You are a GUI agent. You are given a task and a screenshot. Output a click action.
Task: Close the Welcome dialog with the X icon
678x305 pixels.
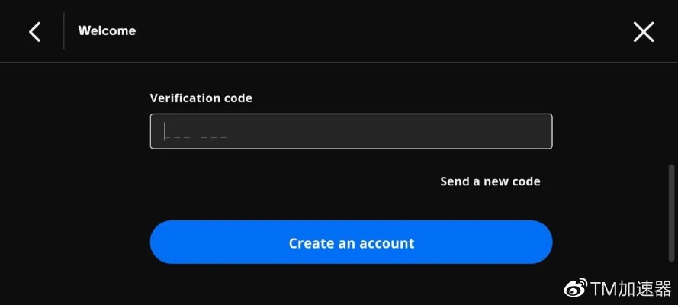(x=643, y=31)
